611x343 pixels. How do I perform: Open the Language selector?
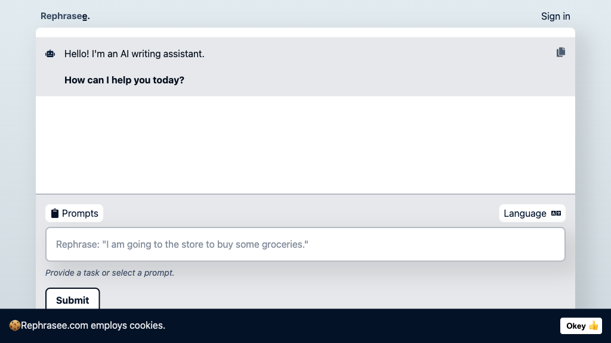(x=532, y=213)
